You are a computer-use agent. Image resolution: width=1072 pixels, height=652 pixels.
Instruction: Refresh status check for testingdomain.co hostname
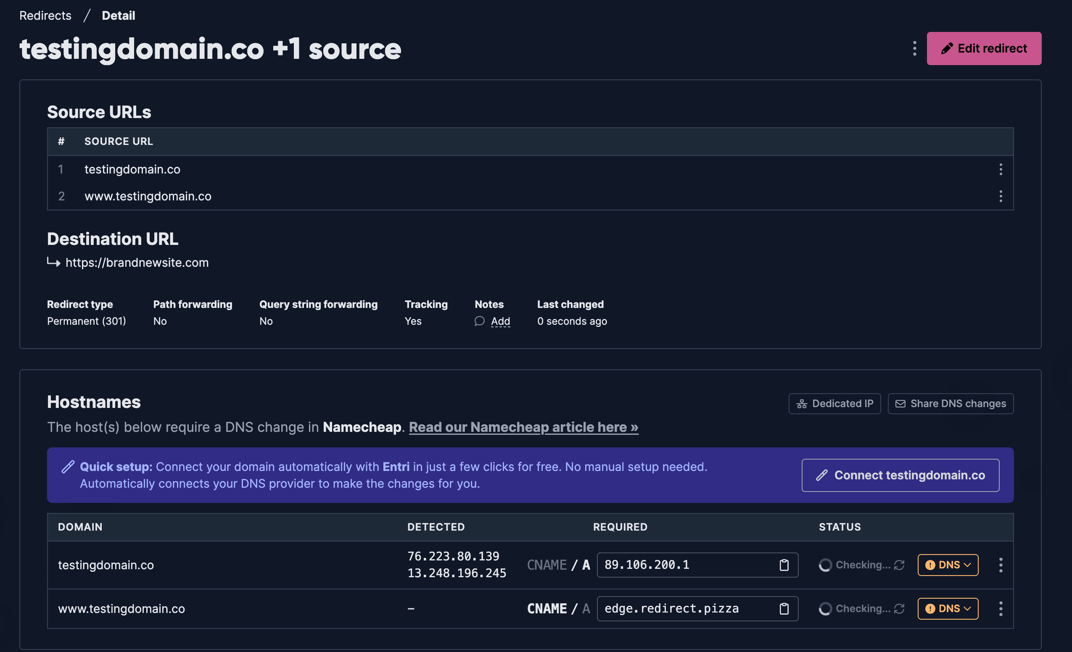pyautogui.click(x=899, y=565)
